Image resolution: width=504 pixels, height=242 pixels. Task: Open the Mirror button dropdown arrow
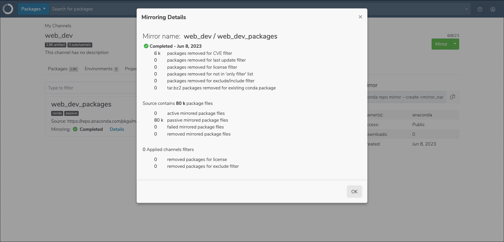(x=455, y=44)
